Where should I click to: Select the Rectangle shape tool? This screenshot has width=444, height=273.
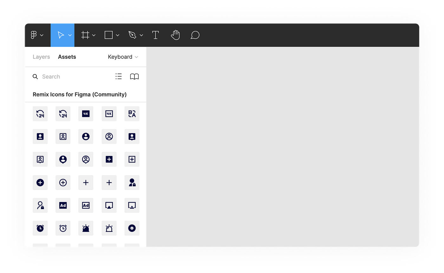[109, 35]
